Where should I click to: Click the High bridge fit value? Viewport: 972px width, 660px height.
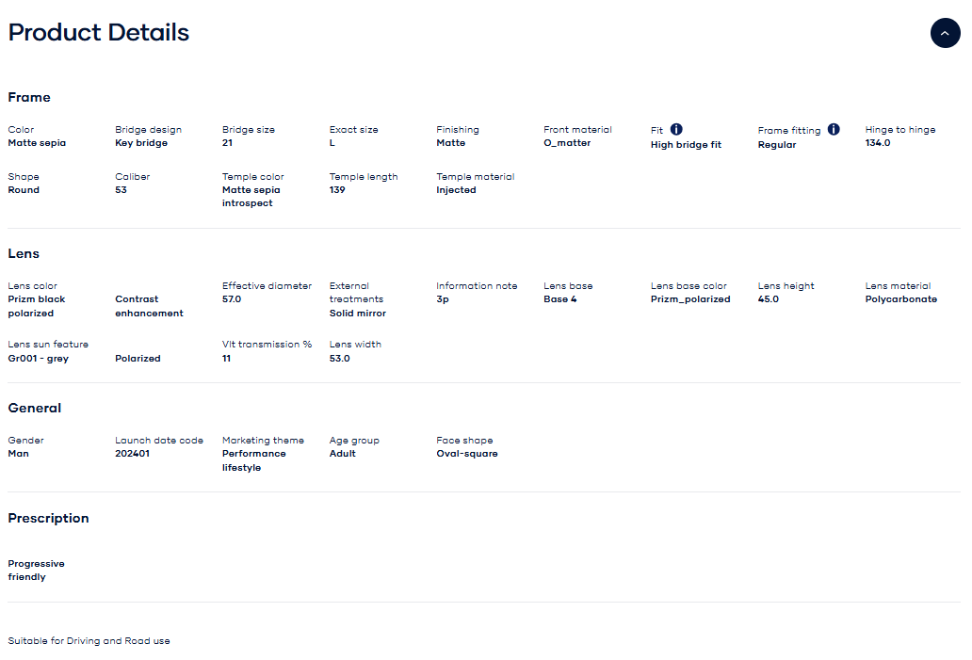pyautogui.click(x=686, y=145)
